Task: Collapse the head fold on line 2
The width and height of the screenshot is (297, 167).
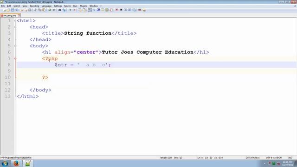Action: point(15,27)
